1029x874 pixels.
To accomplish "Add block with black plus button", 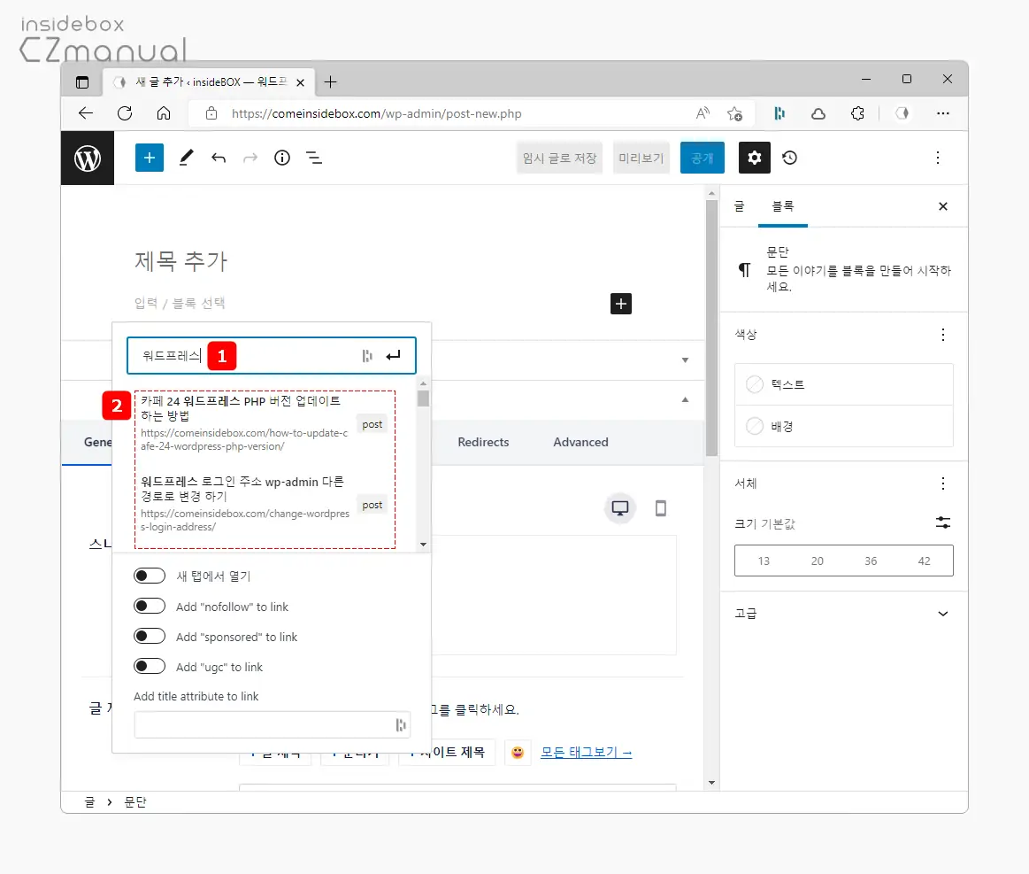I will pyautogui.click(x=621, y=304).
